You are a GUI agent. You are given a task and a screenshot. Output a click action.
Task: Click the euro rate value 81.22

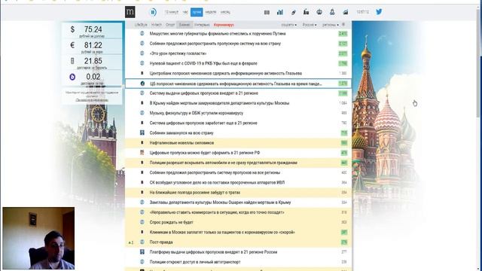[x=93, y=45]
